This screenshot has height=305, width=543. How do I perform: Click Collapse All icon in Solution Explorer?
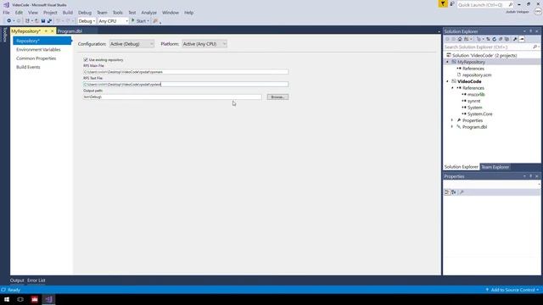[501, 39]
